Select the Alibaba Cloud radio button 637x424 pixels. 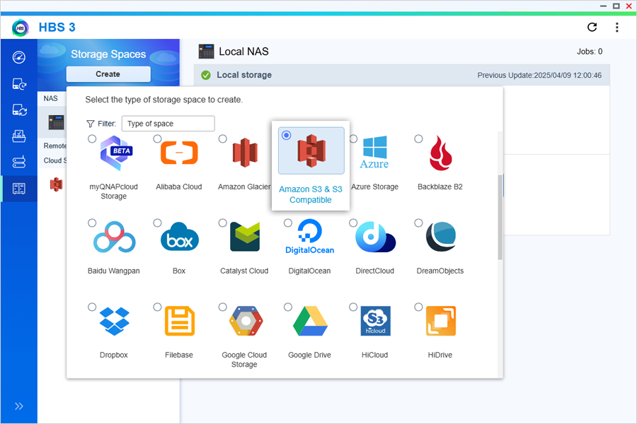(157, 139)
